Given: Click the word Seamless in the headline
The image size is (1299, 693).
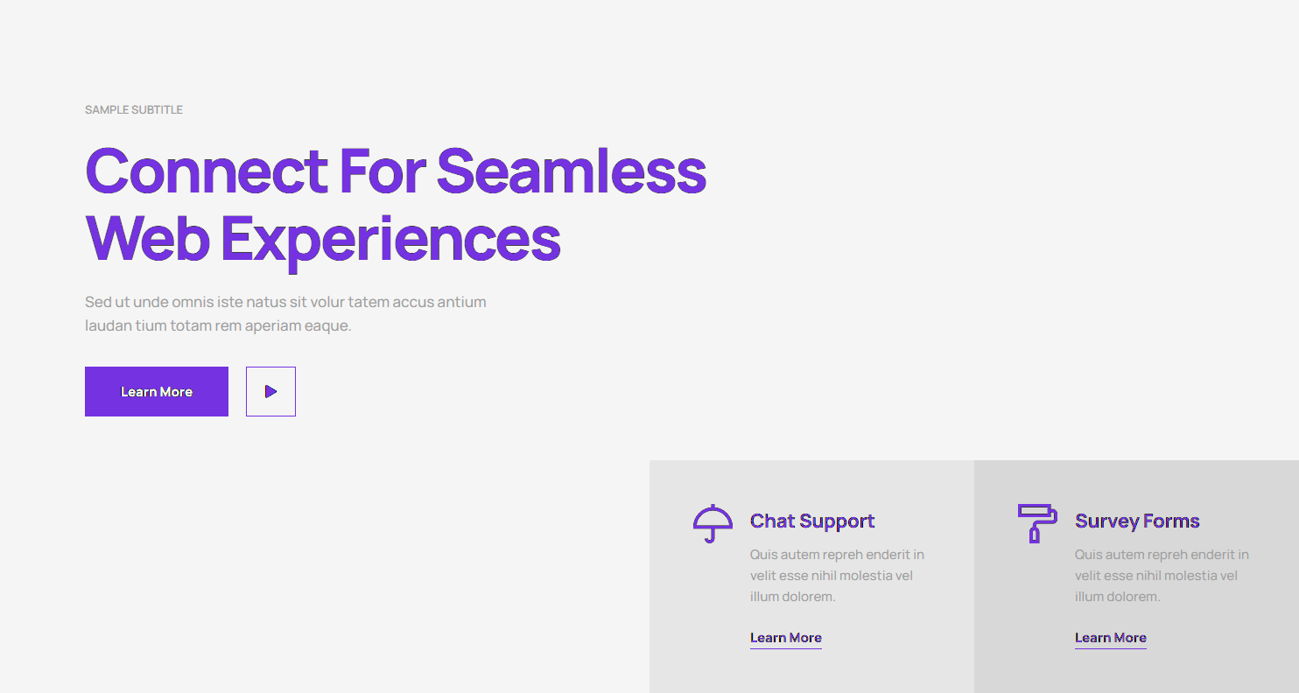Looking at the screenshot, I should pyautogui.click(x=571, y=171).
